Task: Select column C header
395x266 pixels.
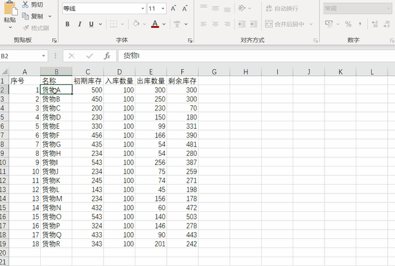Action: (88, 72)
